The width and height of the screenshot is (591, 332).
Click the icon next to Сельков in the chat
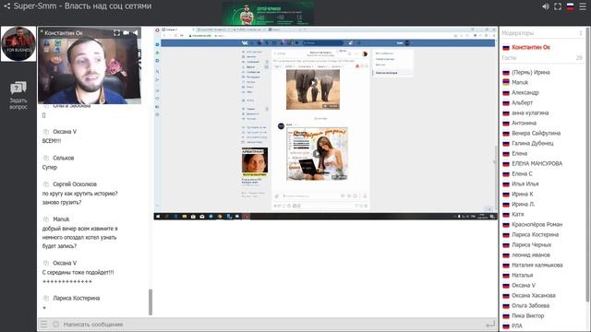(x=46, y=158)
